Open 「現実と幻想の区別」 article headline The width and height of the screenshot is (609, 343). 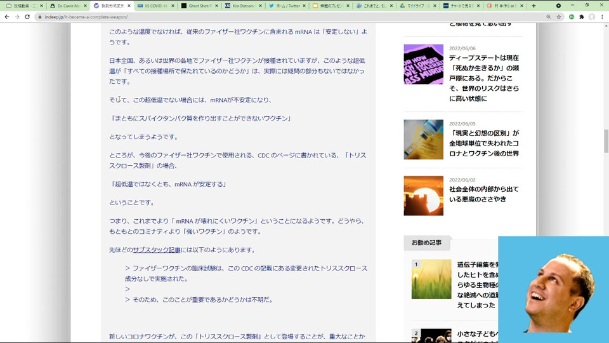coord(484,143)
